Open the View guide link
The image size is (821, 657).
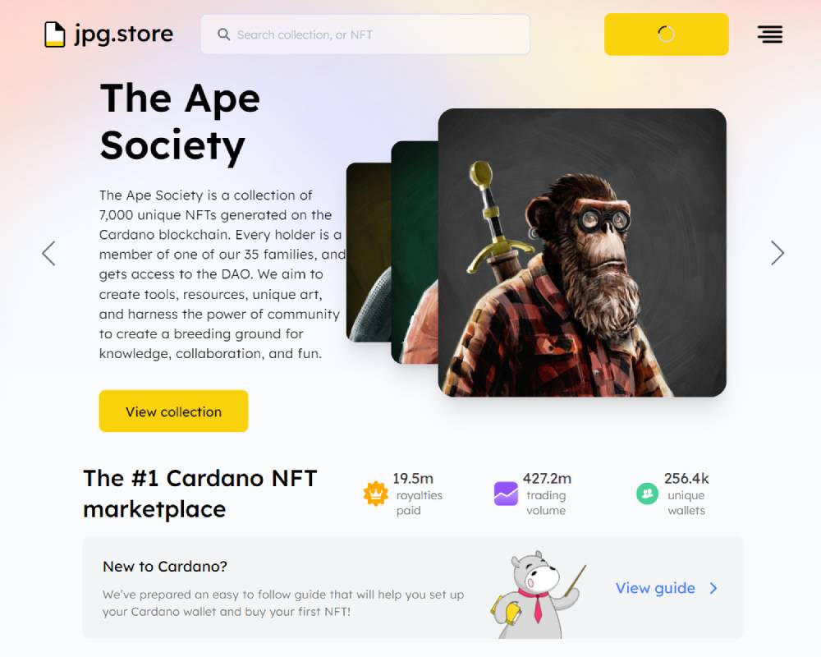coord(655,588)
